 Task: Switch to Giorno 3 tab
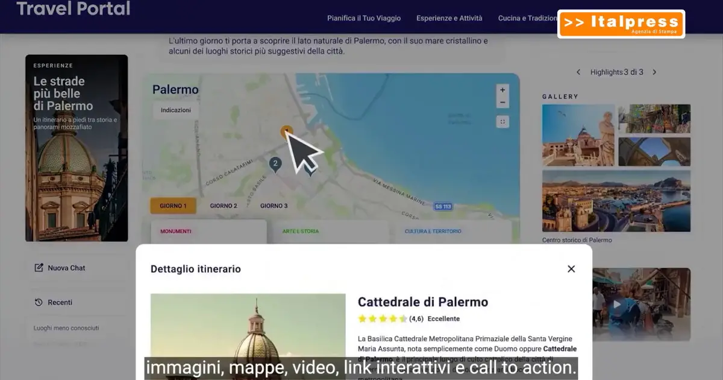point(274,206)
